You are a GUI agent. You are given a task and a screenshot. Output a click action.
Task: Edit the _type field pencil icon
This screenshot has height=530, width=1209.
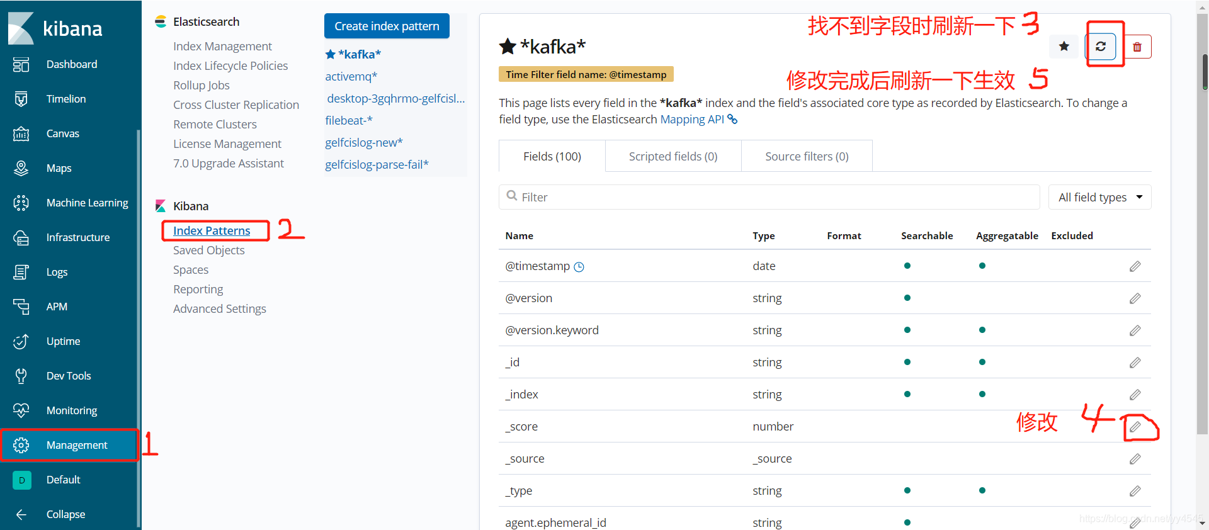coord(1135,491)
